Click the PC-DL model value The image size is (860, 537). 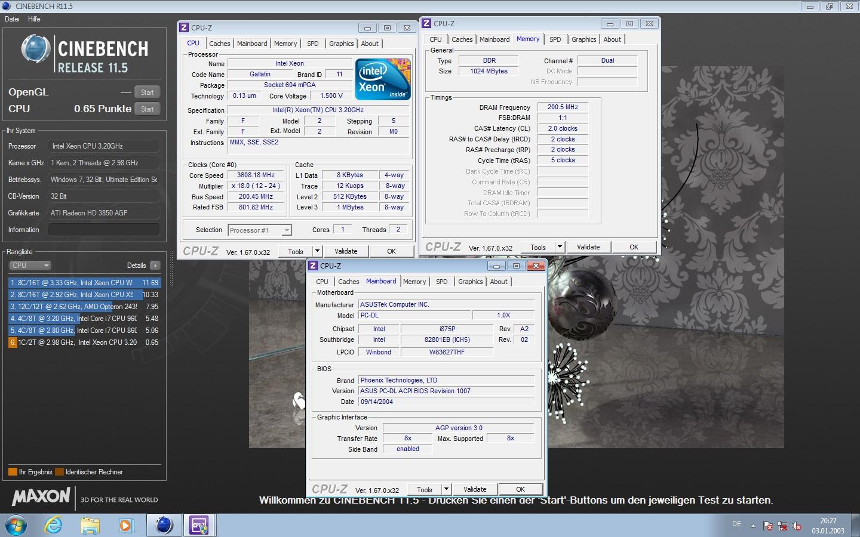point(414,316)
